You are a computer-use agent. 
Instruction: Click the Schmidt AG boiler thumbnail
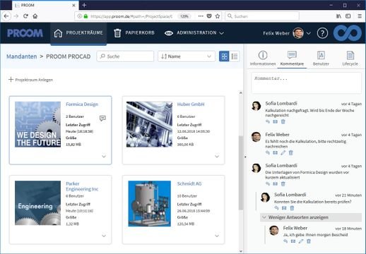[149, 204]
